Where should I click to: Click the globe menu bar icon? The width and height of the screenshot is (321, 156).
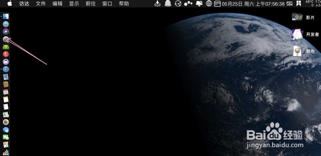(209, 4)
